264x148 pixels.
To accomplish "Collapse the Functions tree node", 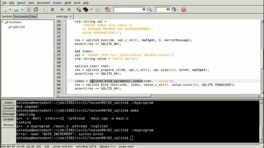I will pyautogui.click(x=2, y=22).
